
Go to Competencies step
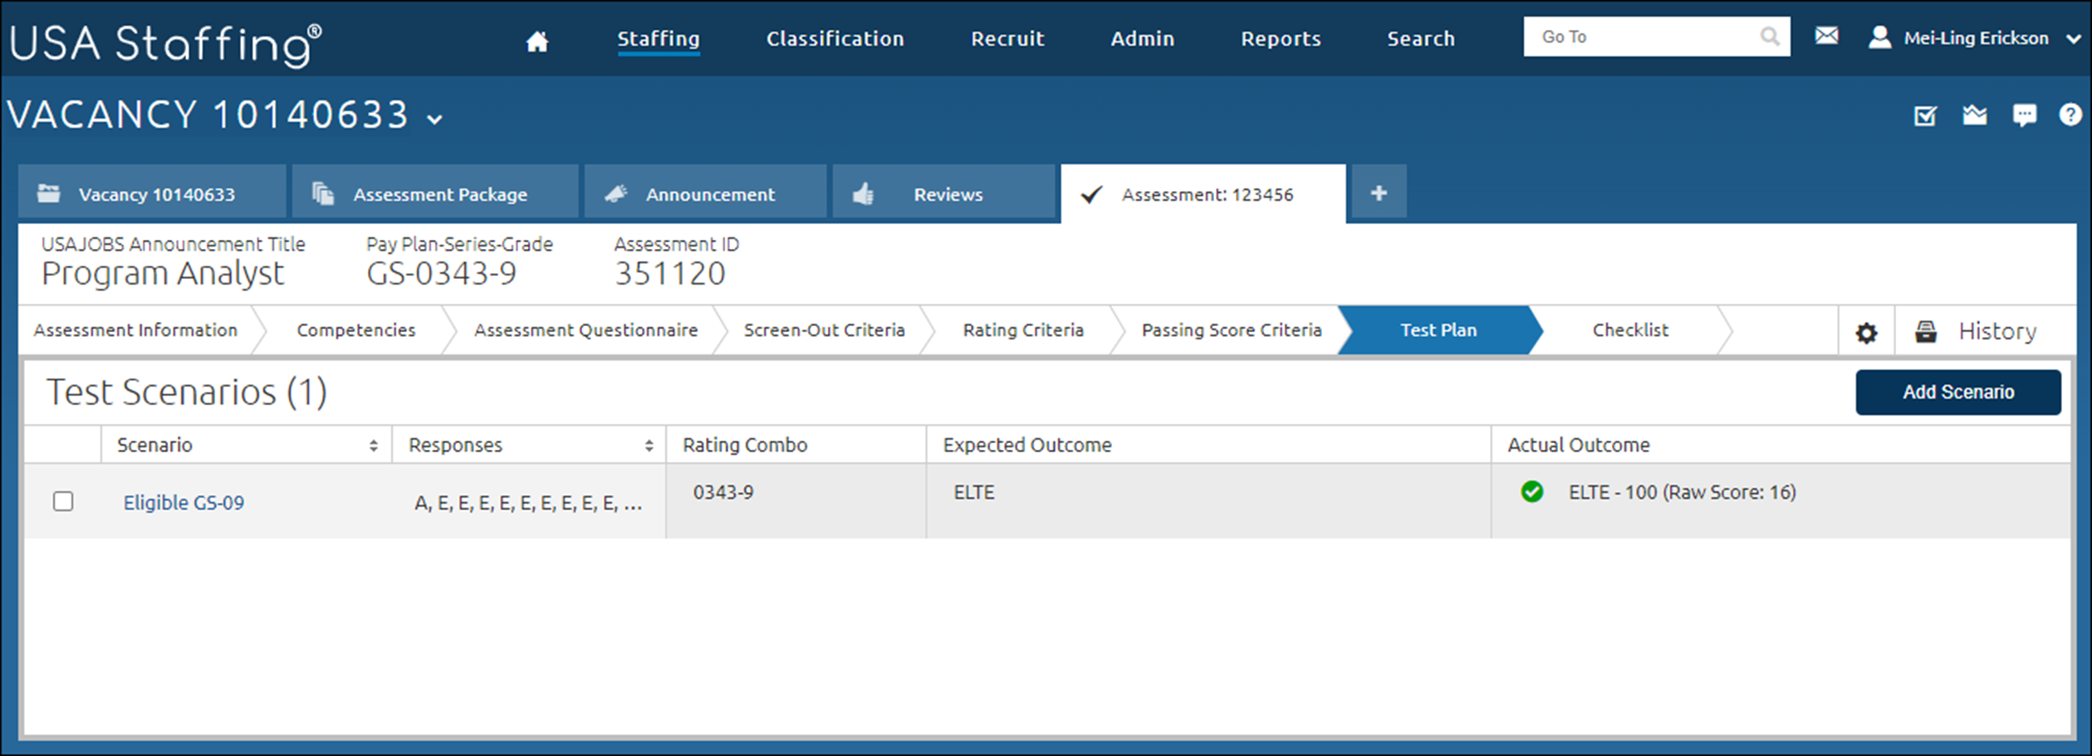point(355,330)
